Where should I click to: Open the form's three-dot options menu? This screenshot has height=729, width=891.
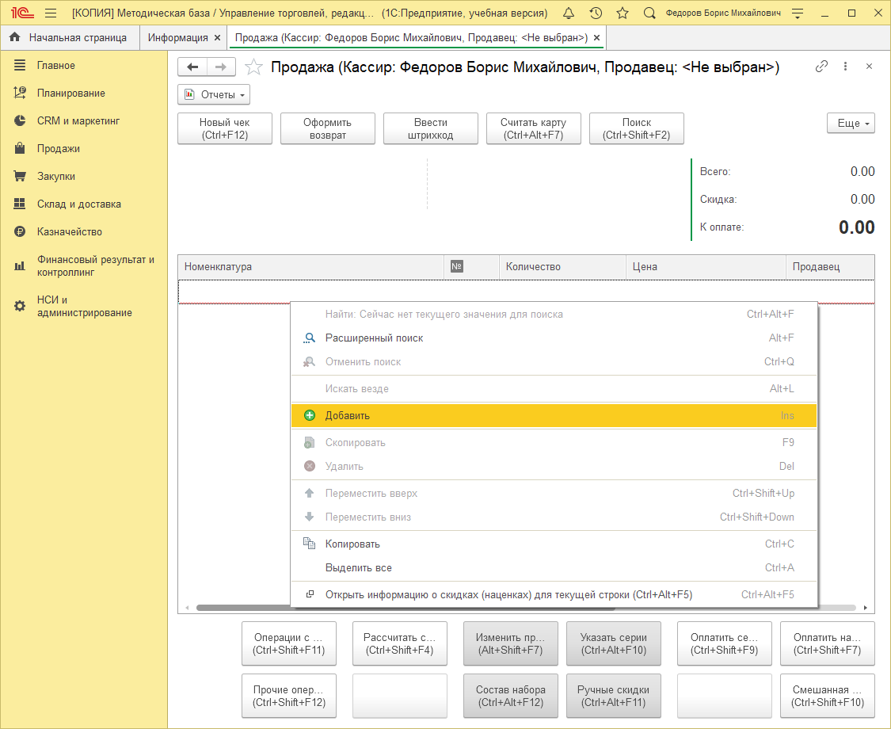(846, 67)
